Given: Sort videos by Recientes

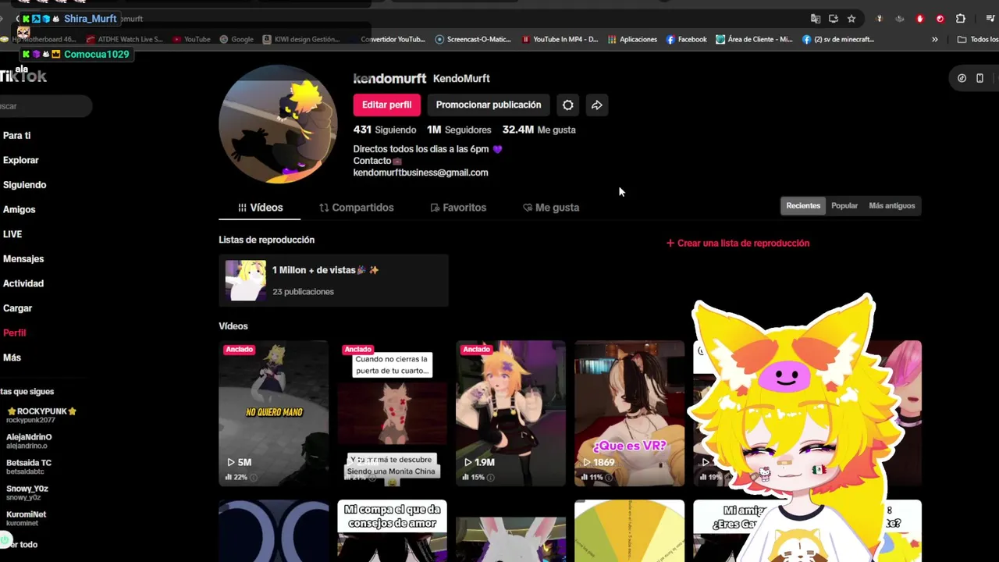Looking at the screenshot, I should 803,205.
